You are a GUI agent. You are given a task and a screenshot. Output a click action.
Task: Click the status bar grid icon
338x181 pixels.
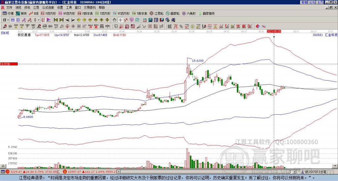pyautogui.click(x=3, y=172)
